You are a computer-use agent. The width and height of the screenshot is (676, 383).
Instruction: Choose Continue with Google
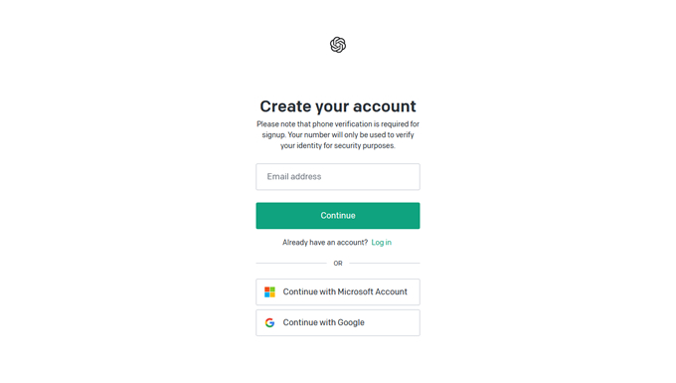pos(338,322)
